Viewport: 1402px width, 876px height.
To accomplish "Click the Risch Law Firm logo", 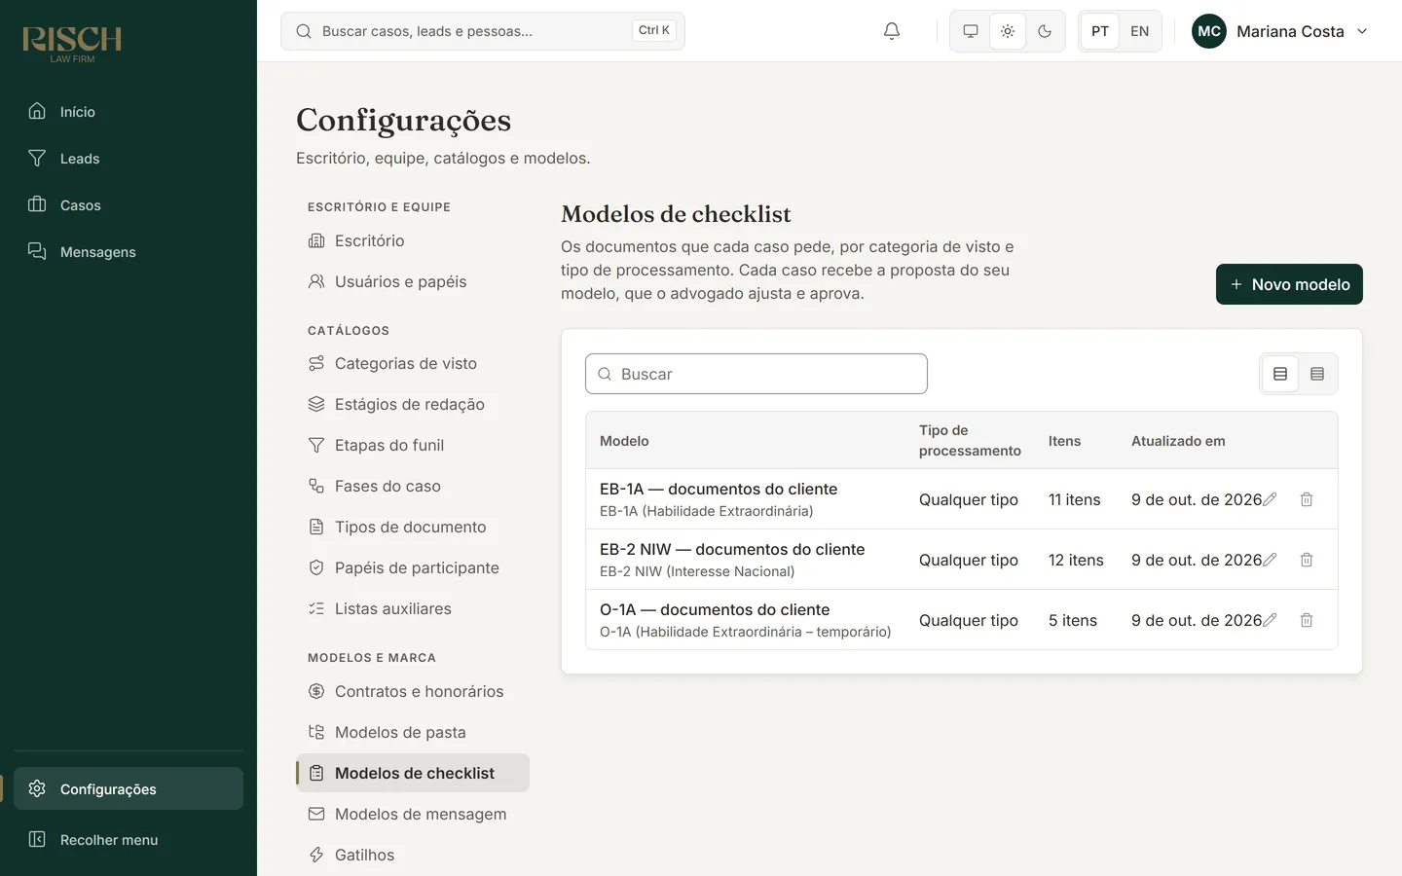I will click(72, 44).
